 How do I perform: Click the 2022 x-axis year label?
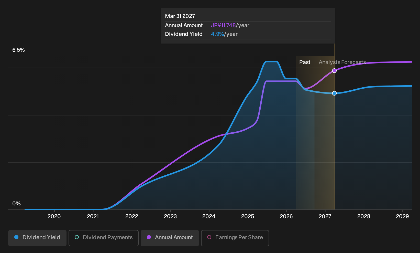[x=132, y=216]
